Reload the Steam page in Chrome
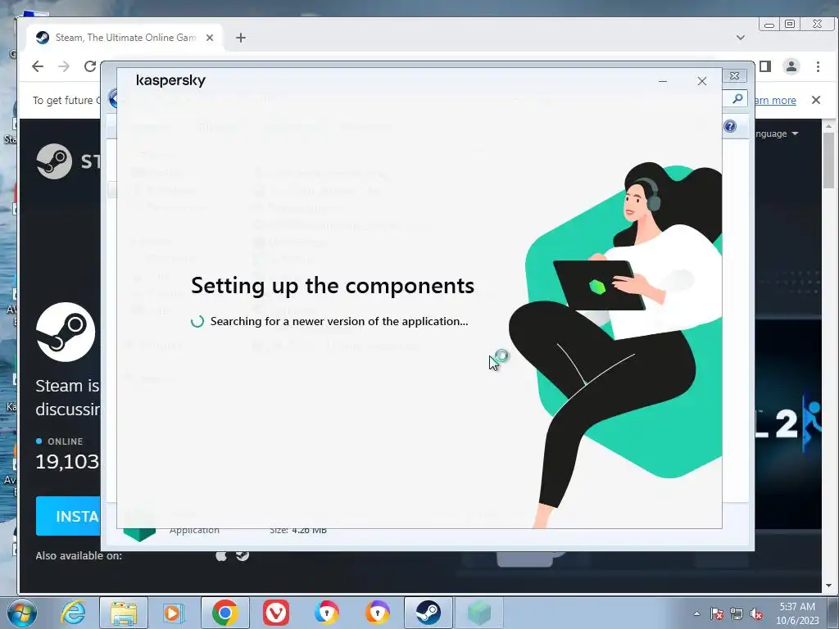 pos(90,66)
